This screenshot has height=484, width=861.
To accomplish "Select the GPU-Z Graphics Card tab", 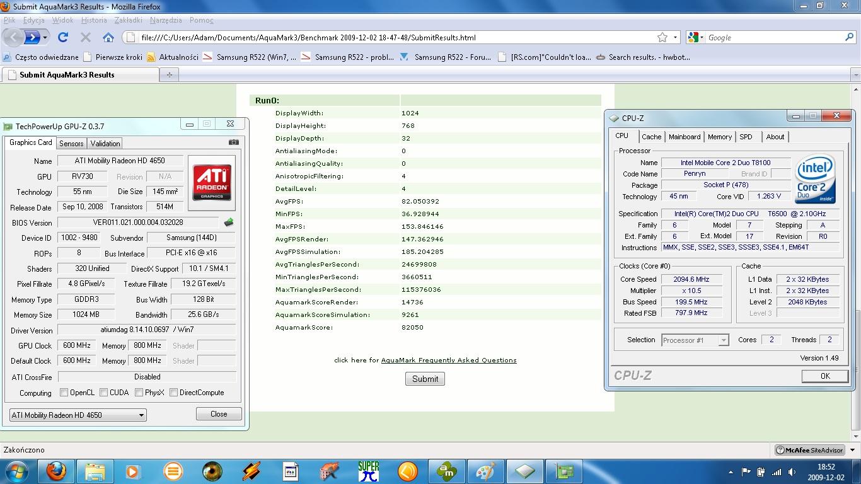I will pyautogui.click(x=30, y=142).
